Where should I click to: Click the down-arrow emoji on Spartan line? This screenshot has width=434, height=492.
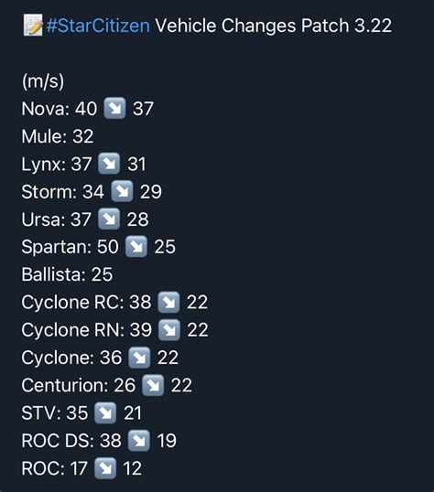coord(136,246)
